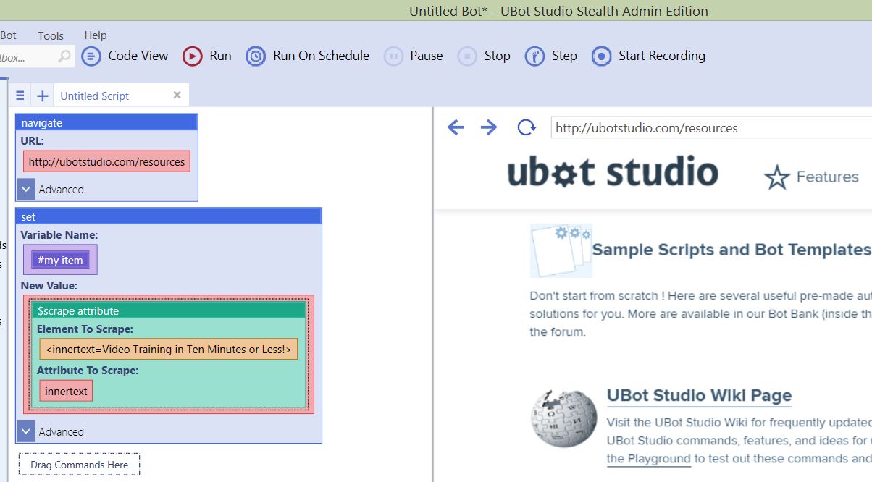Select the navigate command header

tap(106, 122)
